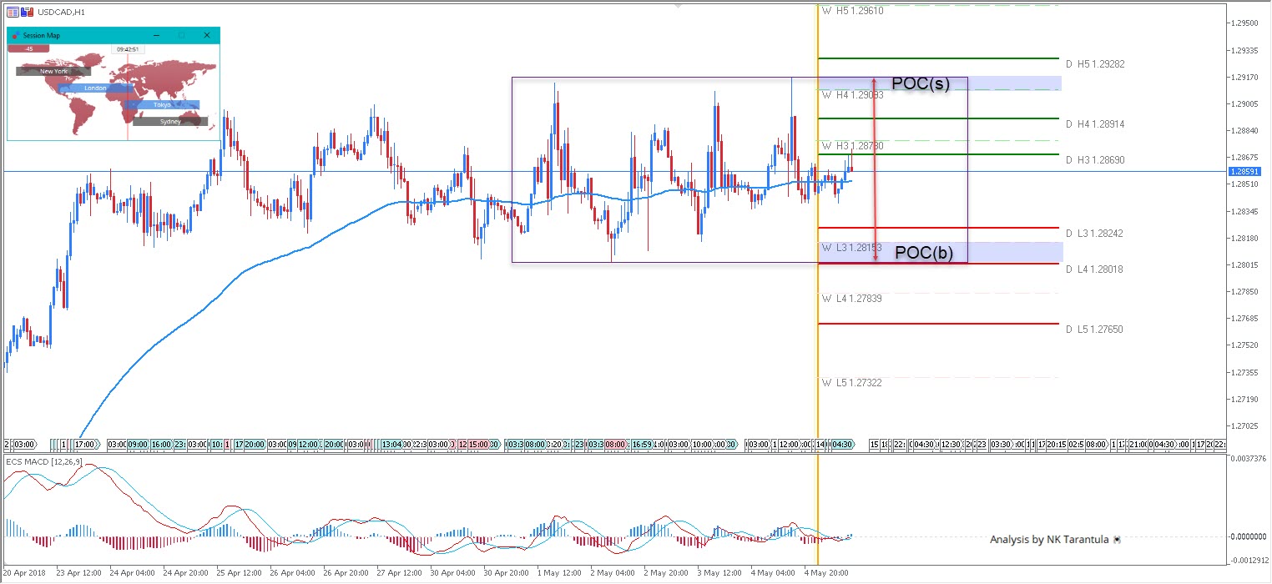The height and width of the screenshot is (584, 1272).
Task: Click the 1 May 12:00 date label
Action: (559, 574)
